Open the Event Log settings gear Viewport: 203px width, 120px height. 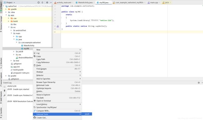click(199, 83)
